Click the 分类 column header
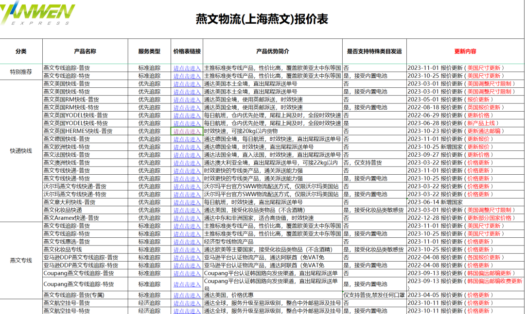This screenshot has width=525, height=314. 21,51
